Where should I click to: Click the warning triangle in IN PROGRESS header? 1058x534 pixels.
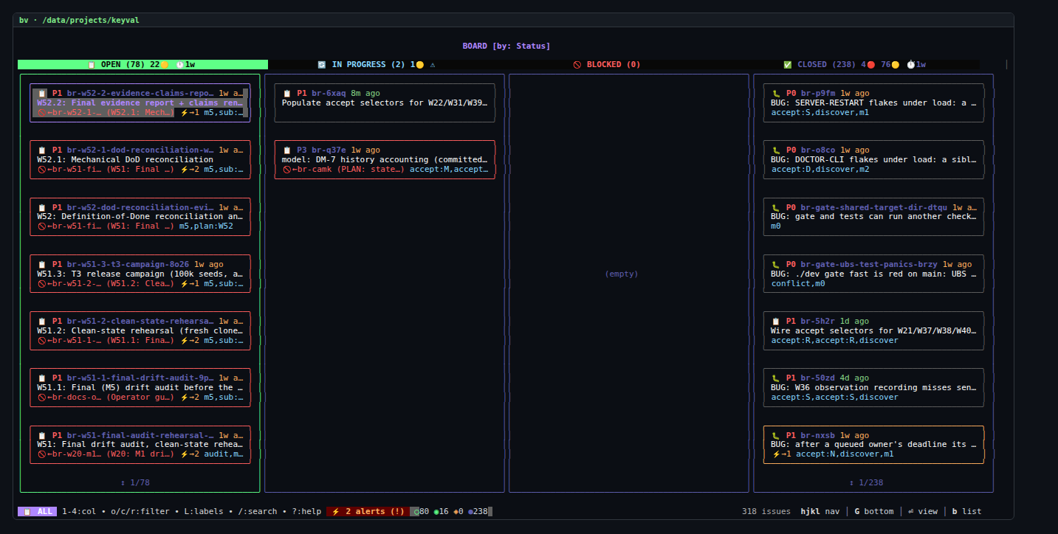click(433, 65)
